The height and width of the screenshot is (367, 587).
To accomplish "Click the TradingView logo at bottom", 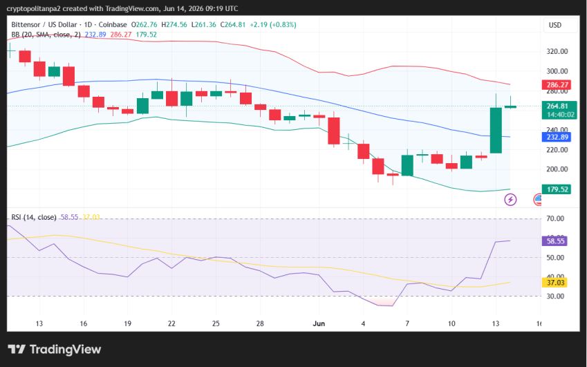I will click(55, 350).
